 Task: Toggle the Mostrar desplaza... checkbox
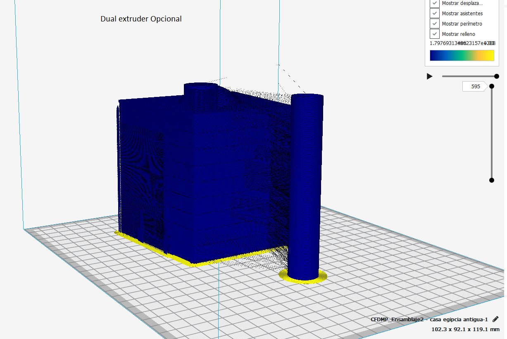pos(434,3)
